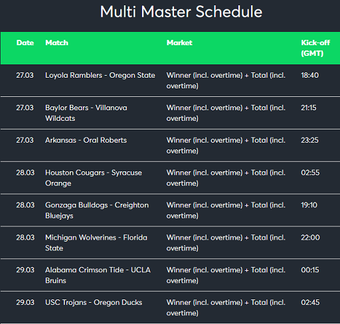Click the market text for USC Trojans row
The height and width of the screenshot is (324, 340).
point(226,307)
